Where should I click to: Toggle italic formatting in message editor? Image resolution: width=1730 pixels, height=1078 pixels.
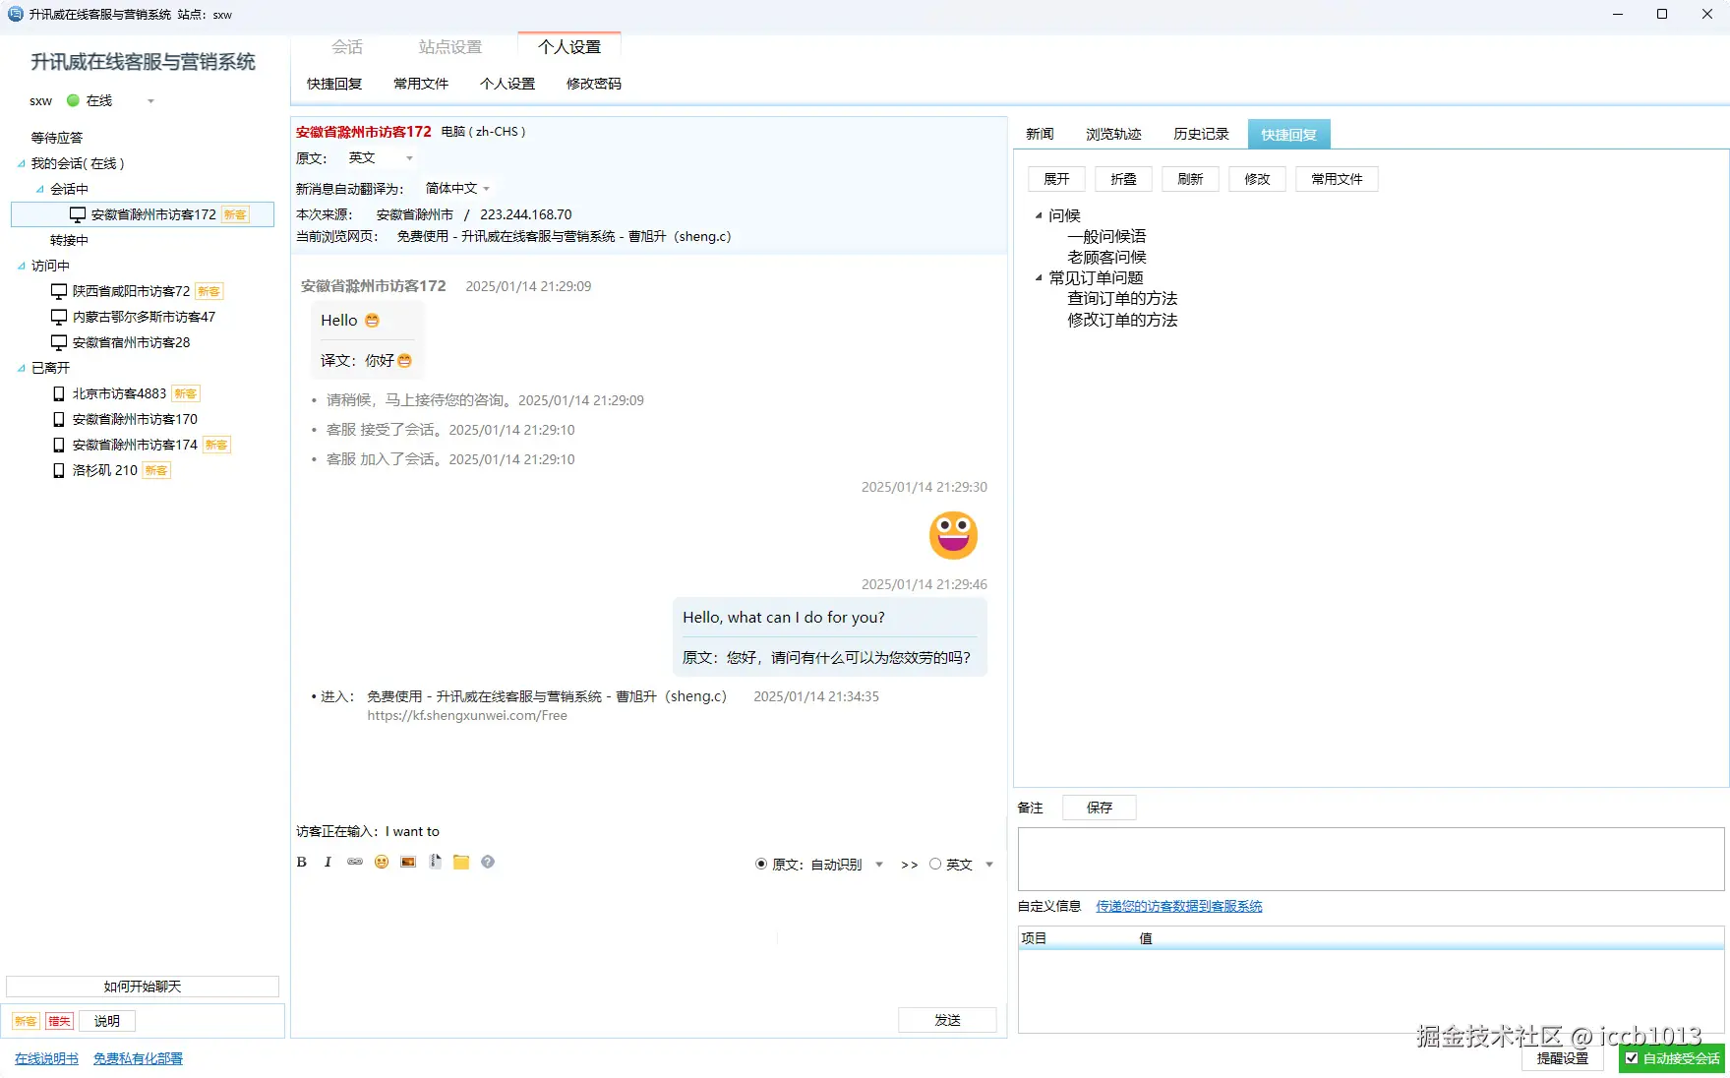click(328, 863)
